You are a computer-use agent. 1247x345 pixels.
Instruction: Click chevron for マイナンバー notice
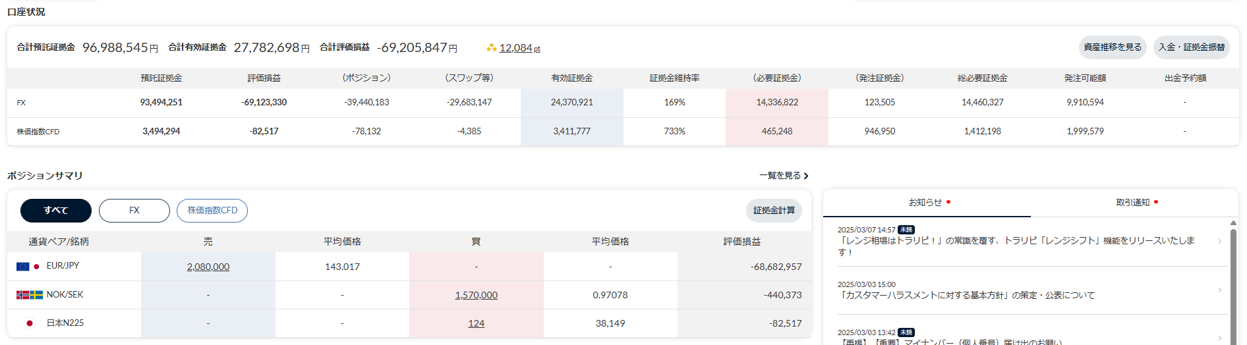(1219, 338)
